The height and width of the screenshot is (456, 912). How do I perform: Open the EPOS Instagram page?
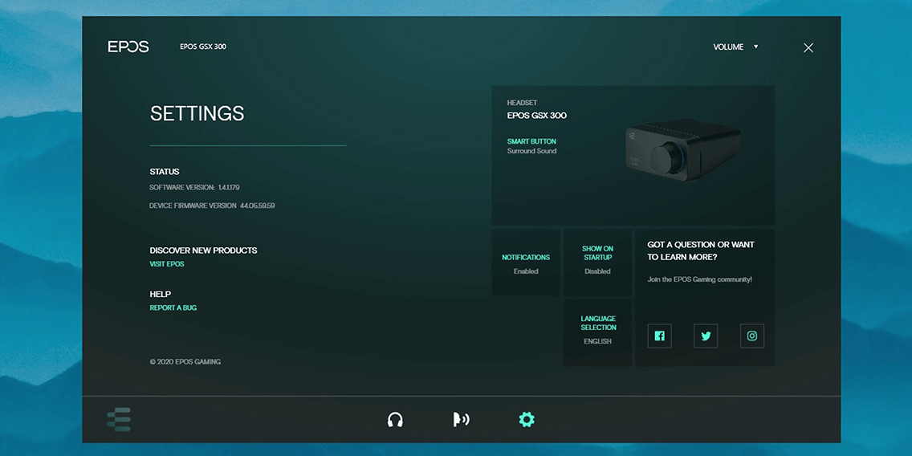coord(752,336)
